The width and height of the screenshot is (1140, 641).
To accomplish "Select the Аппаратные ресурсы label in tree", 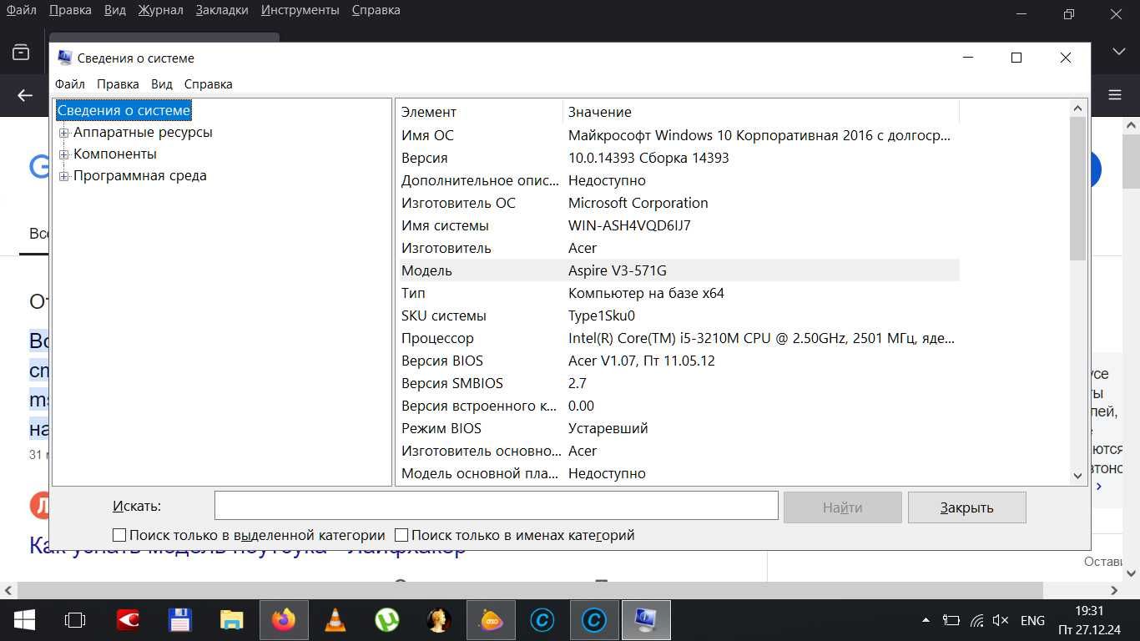I will tap(143, 132).
